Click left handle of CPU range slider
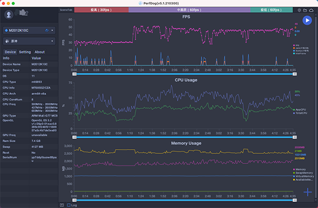This screenshot has width=318, height=208. 74,137
